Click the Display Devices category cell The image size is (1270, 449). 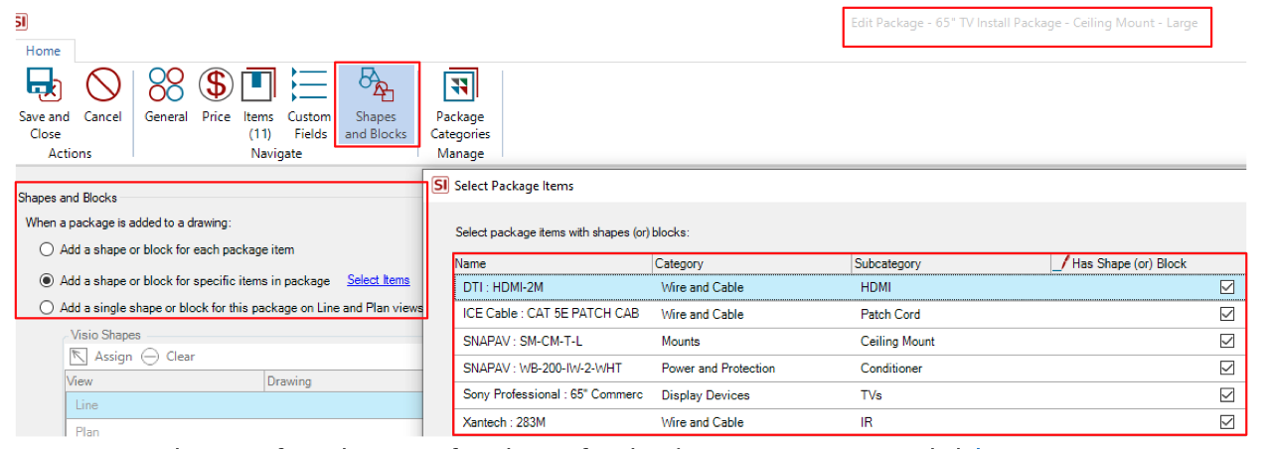[706, 394]
